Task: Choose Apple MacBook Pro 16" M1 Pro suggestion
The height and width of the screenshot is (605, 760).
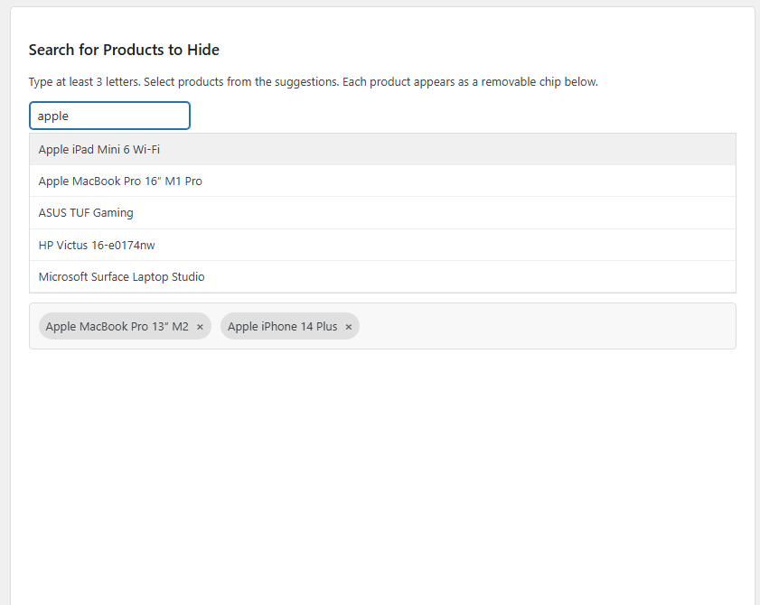Action: [x=382, y=181]
